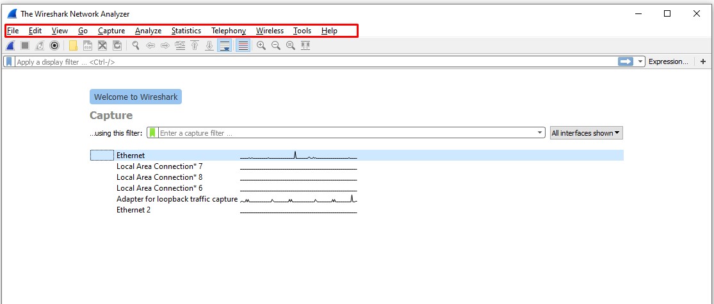714x304 pixels.
Task: Open the Statistics menu
Action: click(186, 31)
